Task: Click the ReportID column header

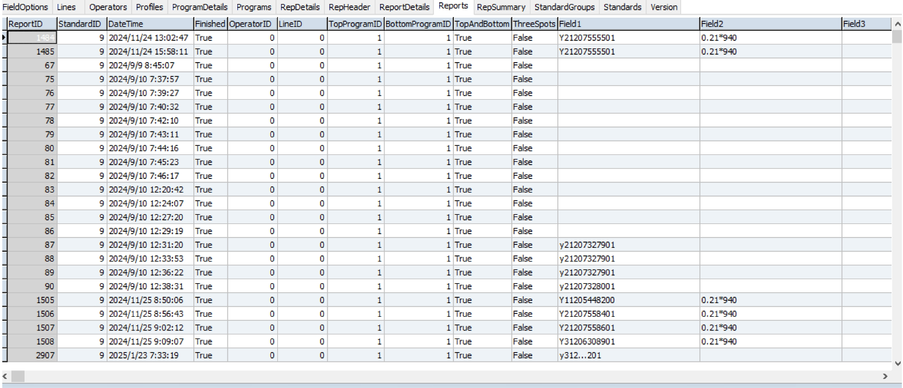Action: point(31,24)
